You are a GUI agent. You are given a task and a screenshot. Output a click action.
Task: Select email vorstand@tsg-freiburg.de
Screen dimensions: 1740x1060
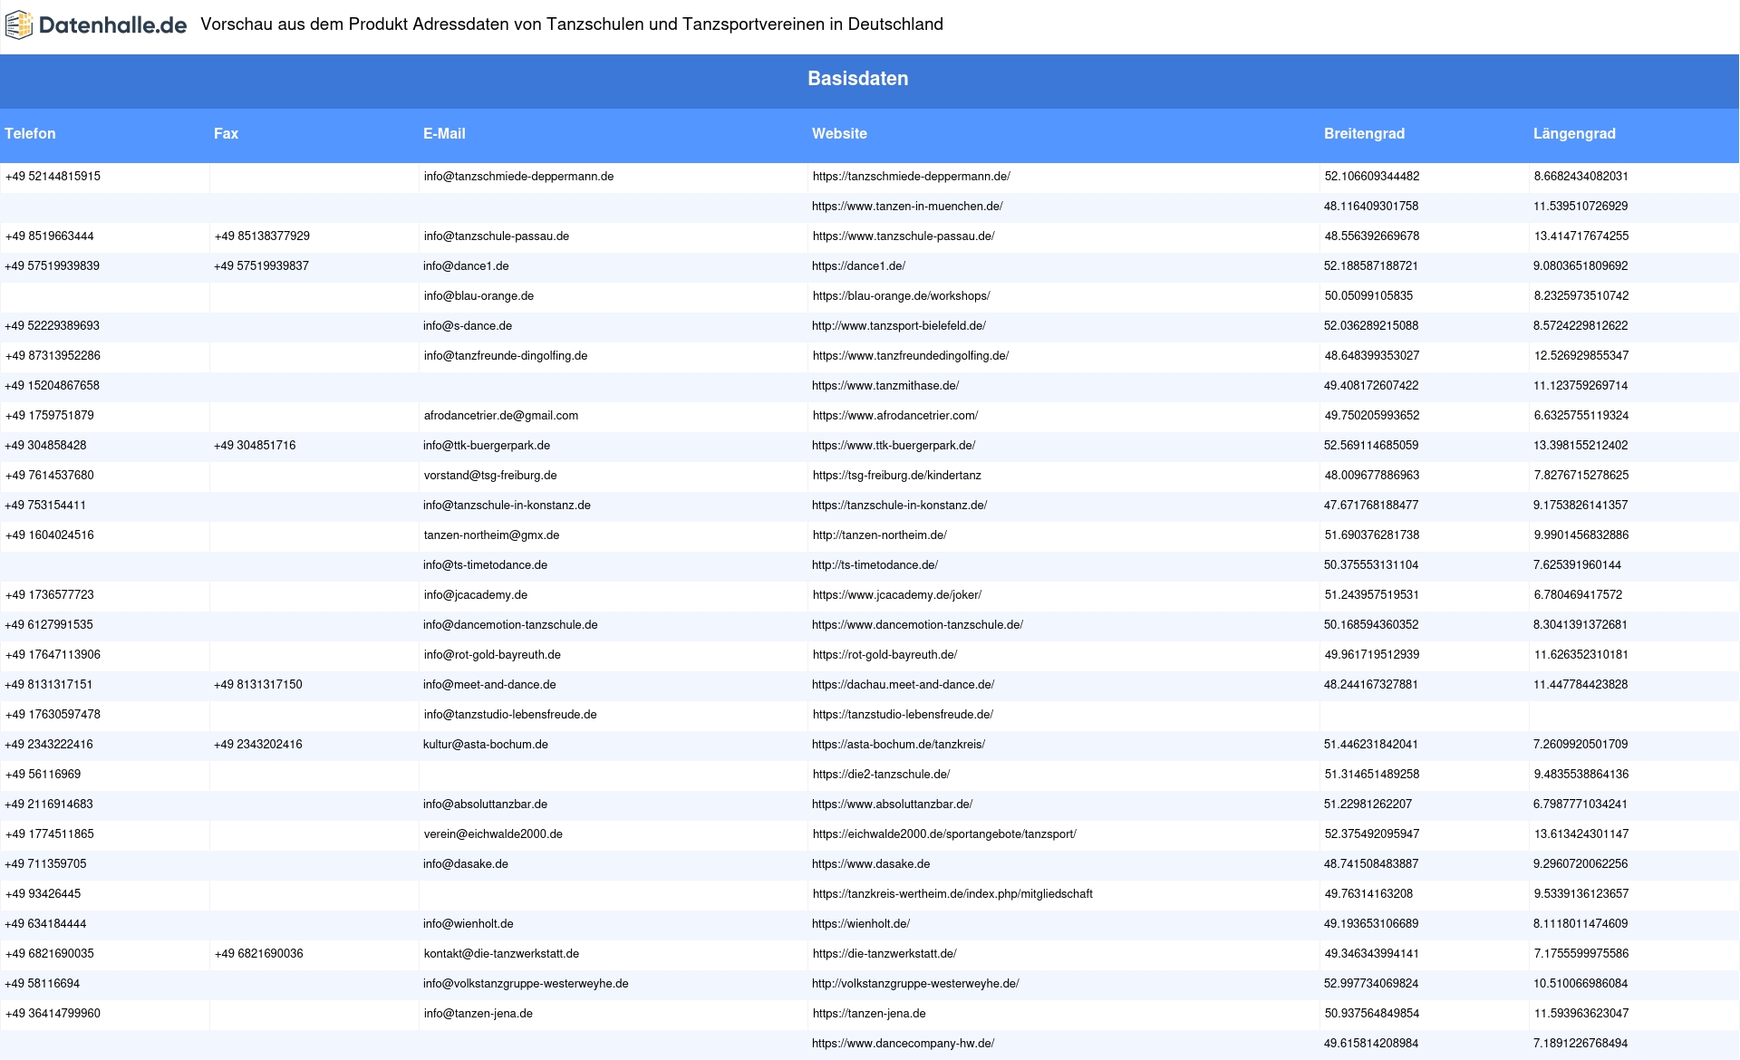coord(490,476)
